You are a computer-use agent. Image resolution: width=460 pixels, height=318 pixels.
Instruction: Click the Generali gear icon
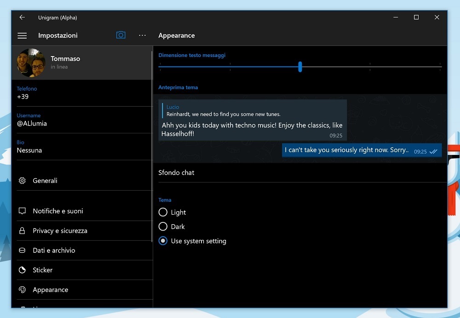click(22, 181)
